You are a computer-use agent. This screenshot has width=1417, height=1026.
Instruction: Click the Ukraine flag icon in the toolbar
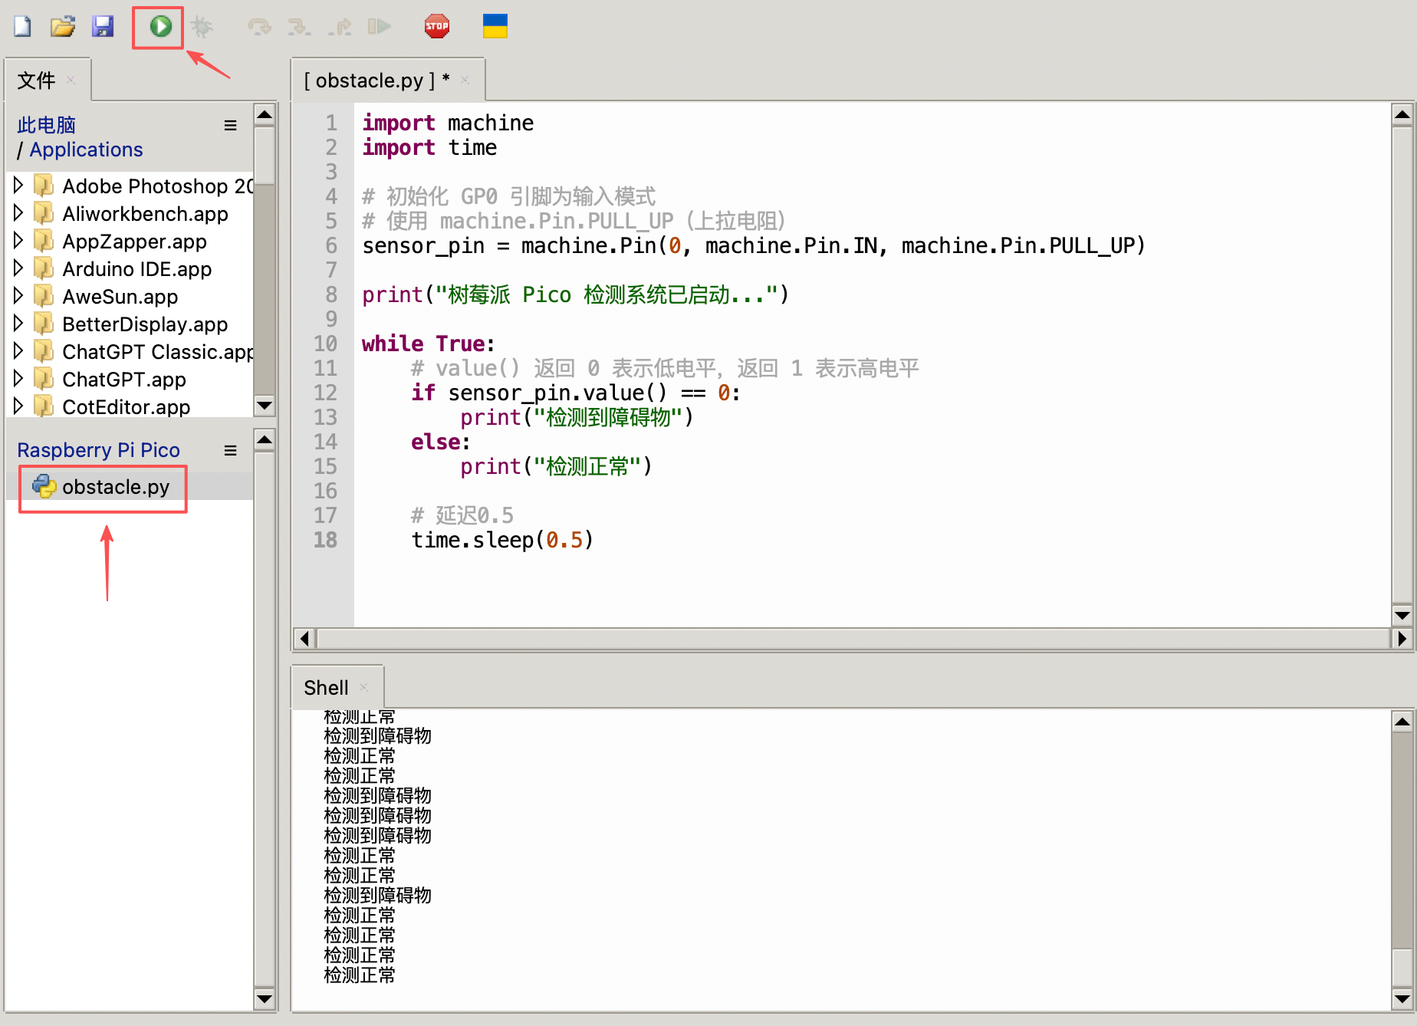coord(495,26)
